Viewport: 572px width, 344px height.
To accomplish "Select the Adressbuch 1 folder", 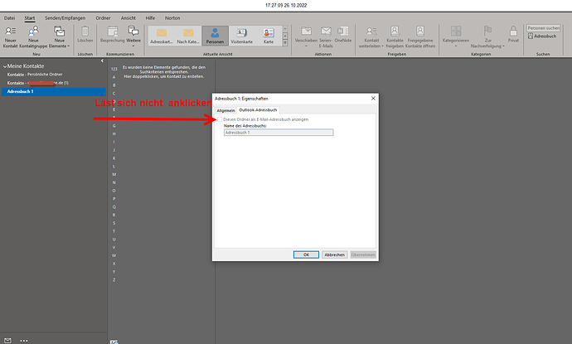I will coord(54,91).
